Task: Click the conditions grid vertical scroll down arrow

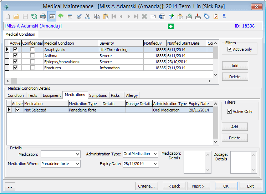Action: pos(216,75)
